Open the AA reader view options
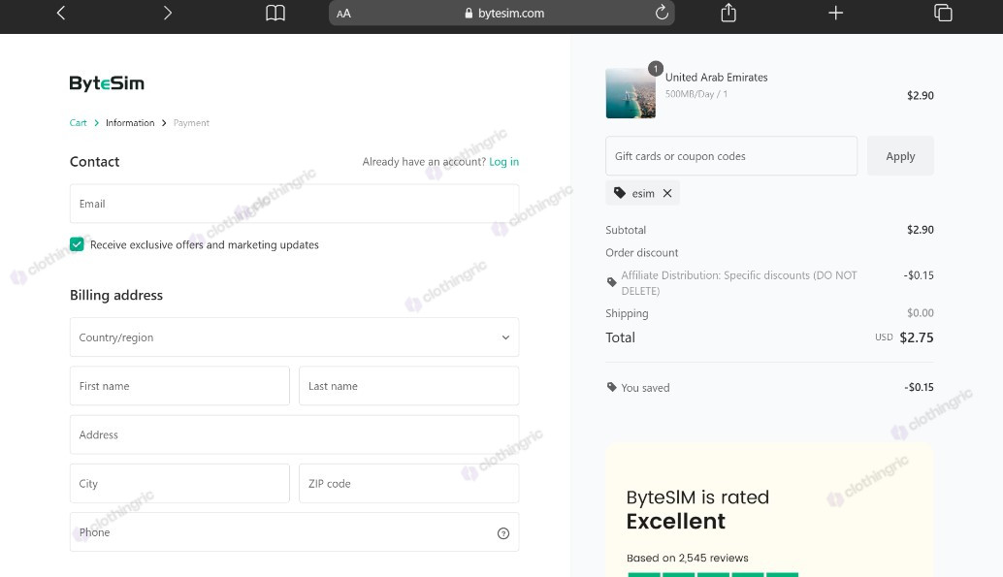The height and width of the screenshot is (577, 1003). (343, 14)
